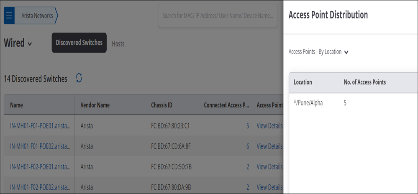
Task: Open switch IN-MH01-F01-POE02 link
Action: [x=41, y=146]
